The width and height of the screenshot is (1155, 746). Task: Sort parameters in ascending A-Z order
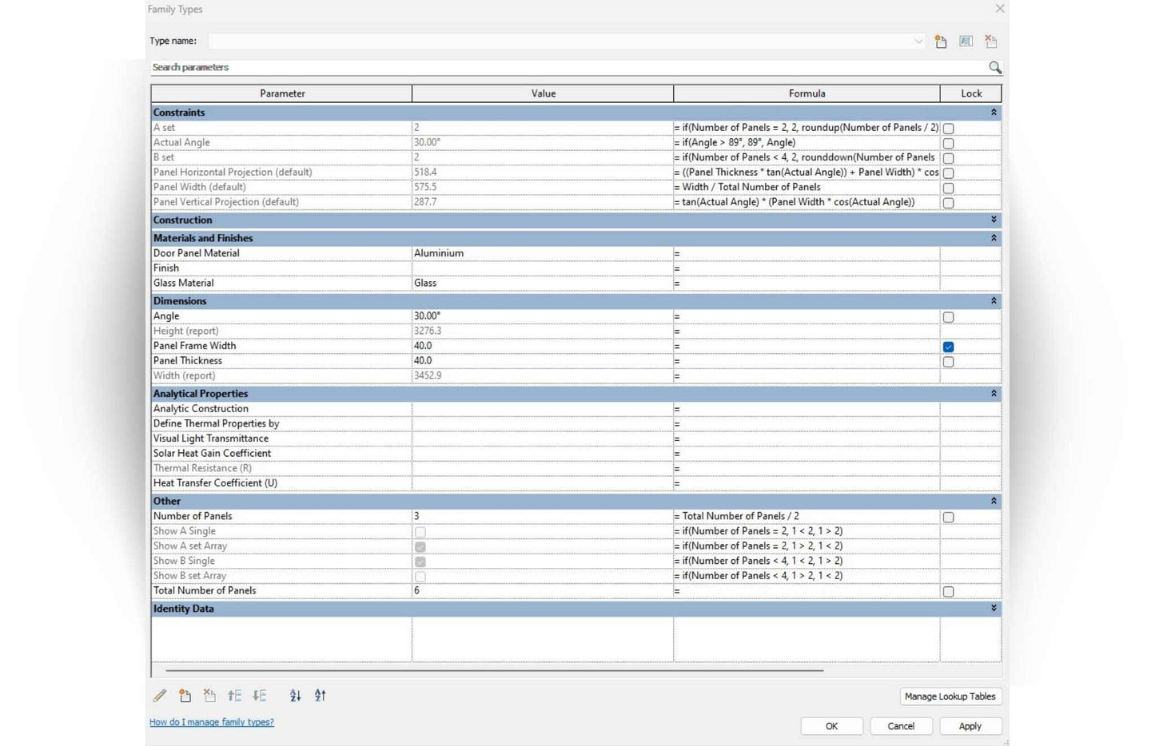point(295,696)
